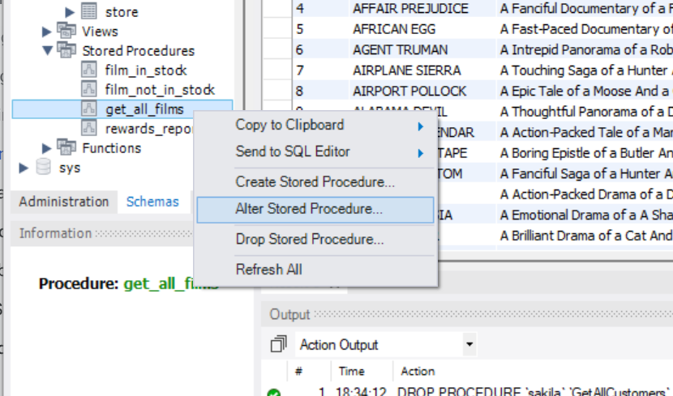Open the Copy to Clipboard submenu arrow

coord(421,126)
